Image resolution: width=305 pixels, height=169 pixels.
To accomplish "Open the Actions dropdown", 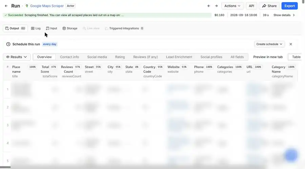I will pyautogui.click(x=232, y=6).
